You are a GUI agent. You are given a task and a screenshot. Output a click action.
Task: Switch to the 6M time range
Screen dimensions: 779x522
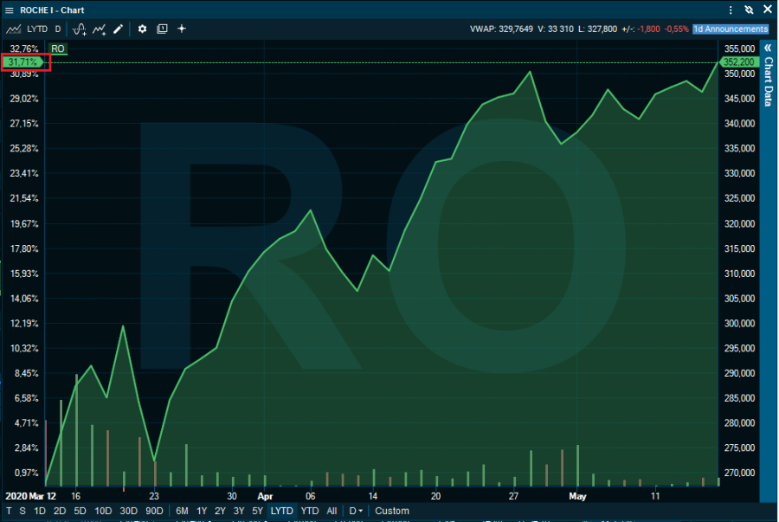point(183,511)
